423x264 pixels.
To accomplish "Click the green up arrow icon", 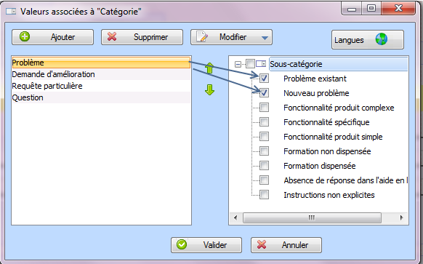I will coord(209,68).
